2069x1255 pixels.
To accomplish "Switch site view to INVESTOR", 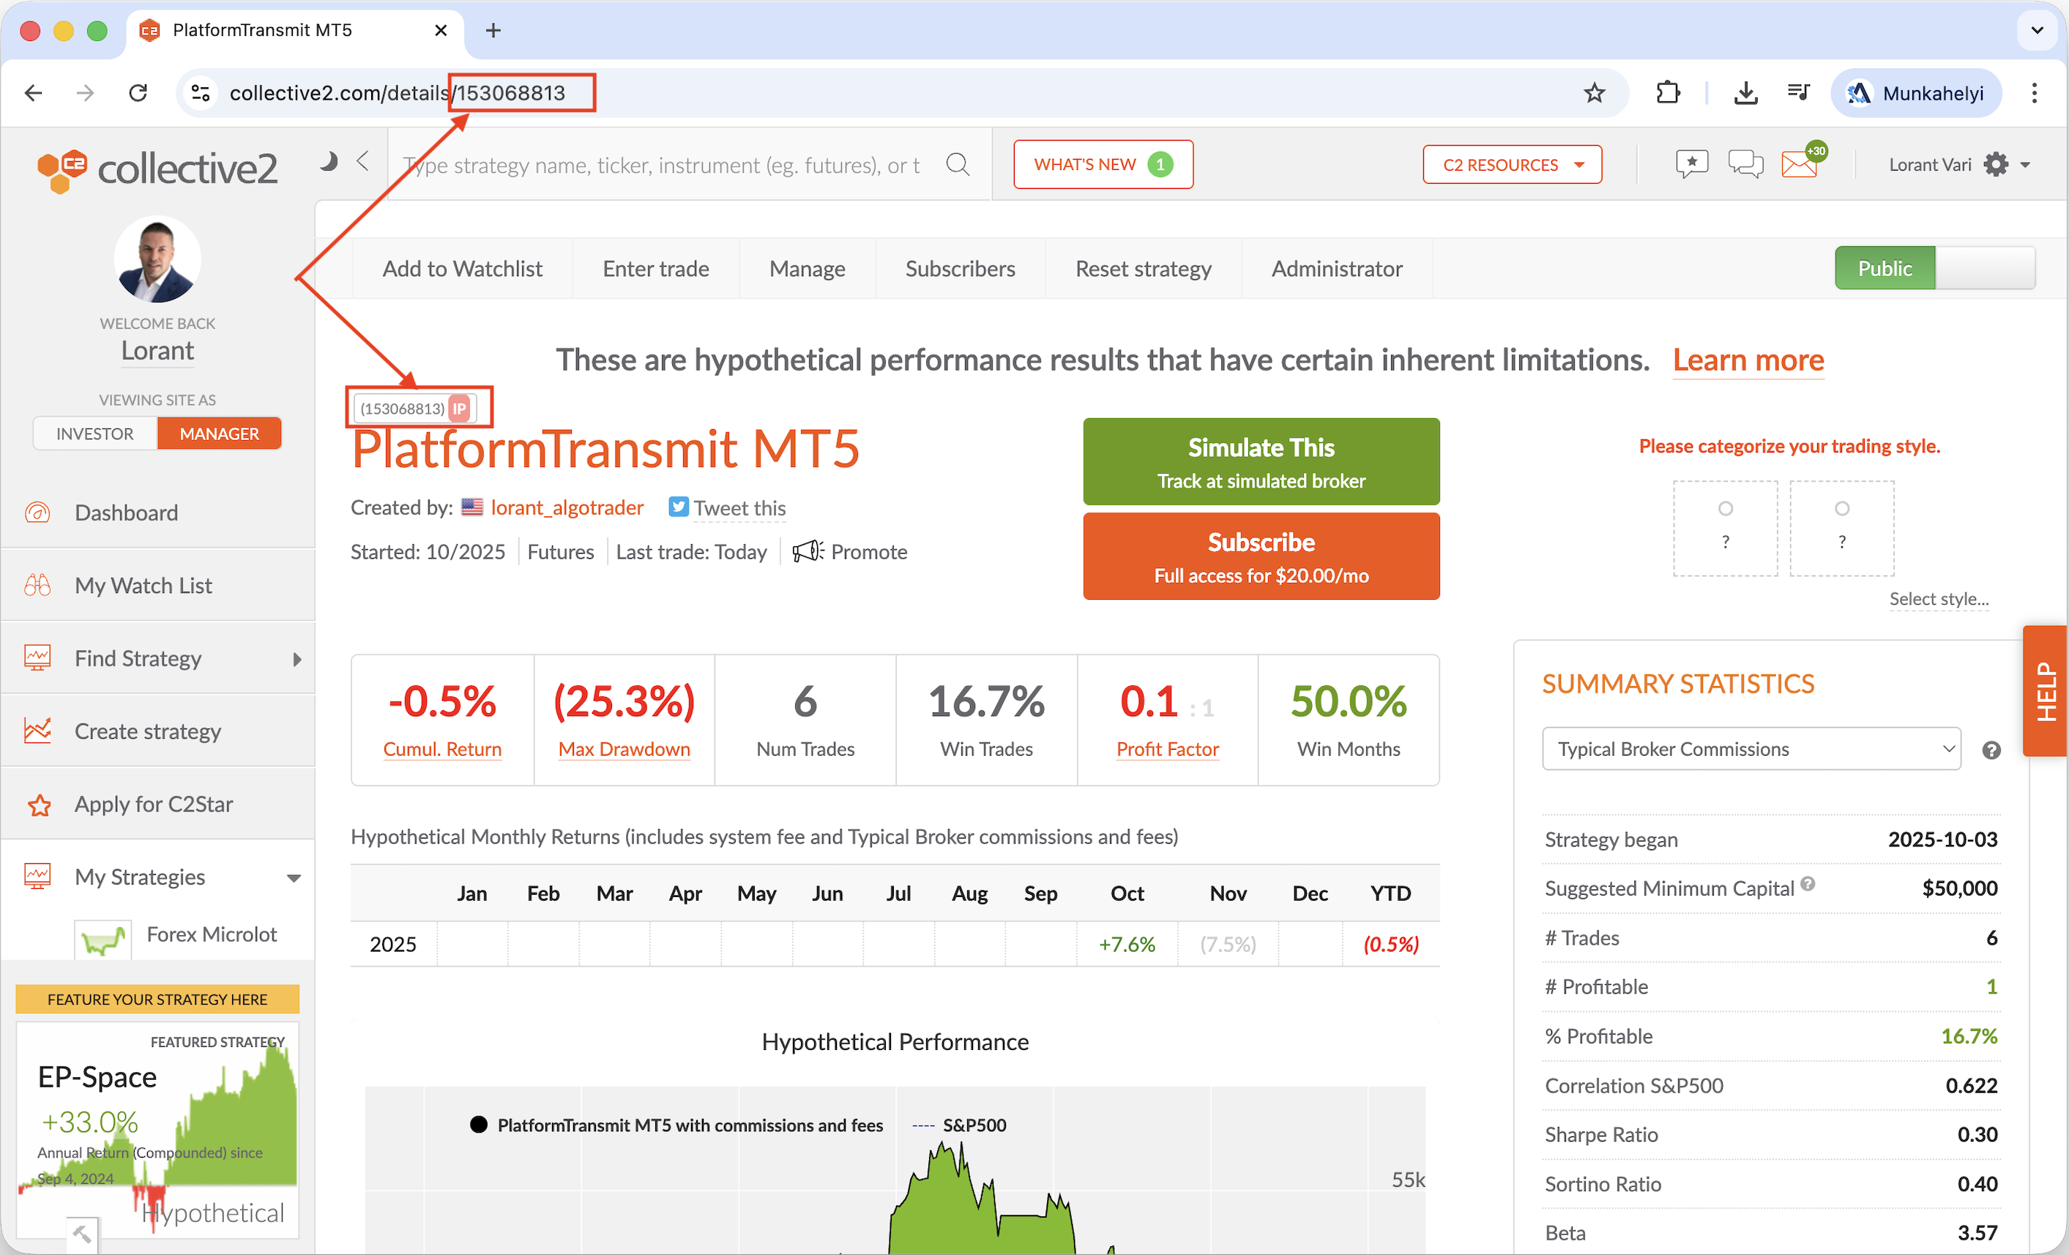I will click(x=95, y=433).
